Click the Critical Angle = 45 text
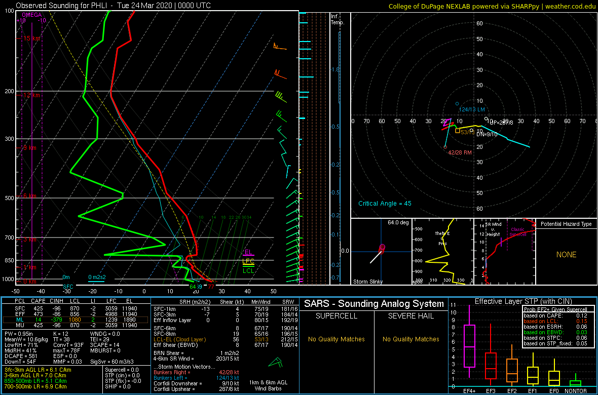598x395 pixels. point(385,203)
